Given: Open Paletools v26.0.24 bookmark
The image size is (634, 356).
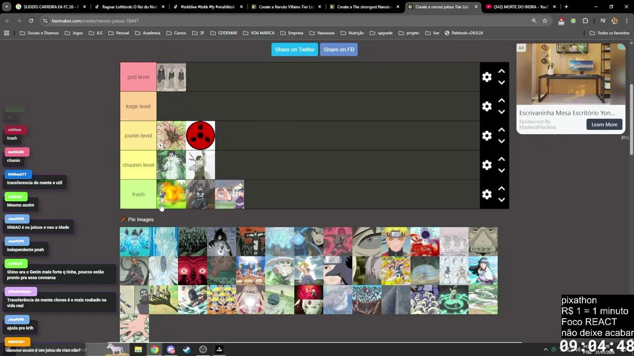Looking at the screenshot, I should tap(464, 33).
